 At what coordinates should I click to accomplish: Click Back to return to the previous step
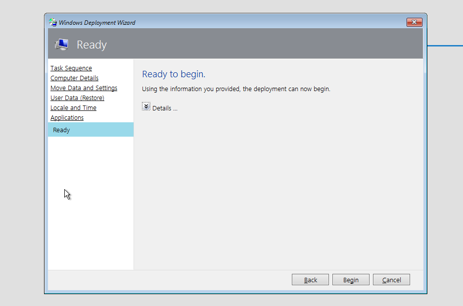[310, 279]
